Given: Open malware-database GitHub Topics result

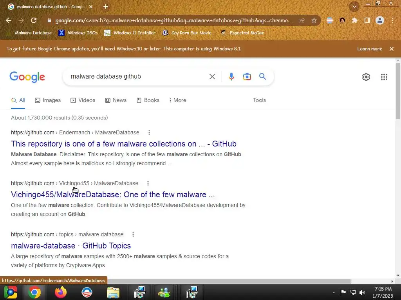Looking at the screenshot, I should pos(71,246).
